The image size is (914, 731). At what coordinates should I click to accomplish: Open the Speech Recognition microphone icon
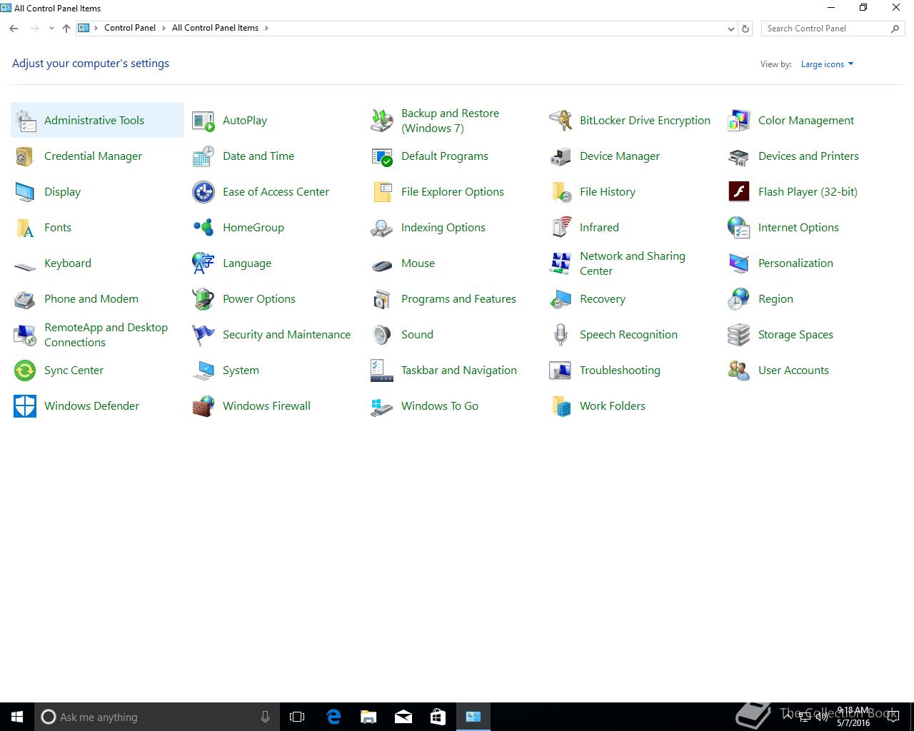561,335
